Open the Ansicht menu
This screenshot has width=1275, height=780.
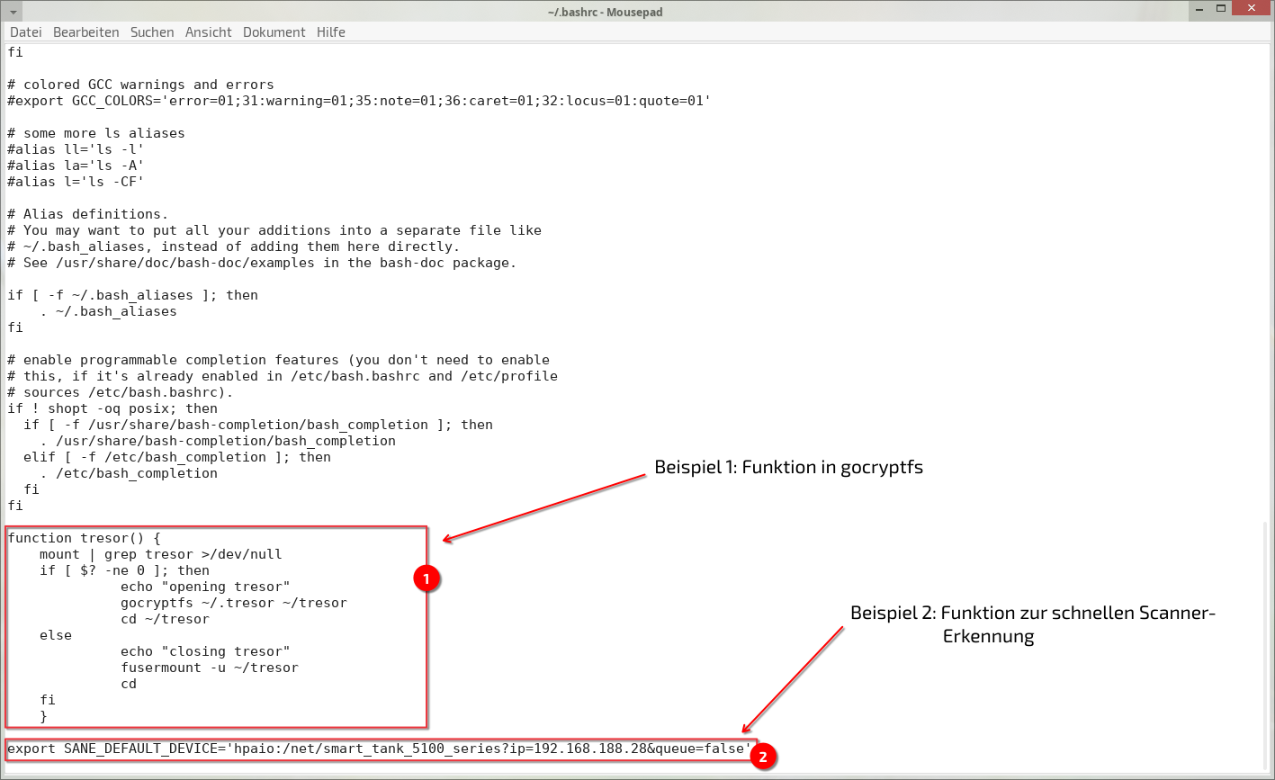click(x=209, y=31)
